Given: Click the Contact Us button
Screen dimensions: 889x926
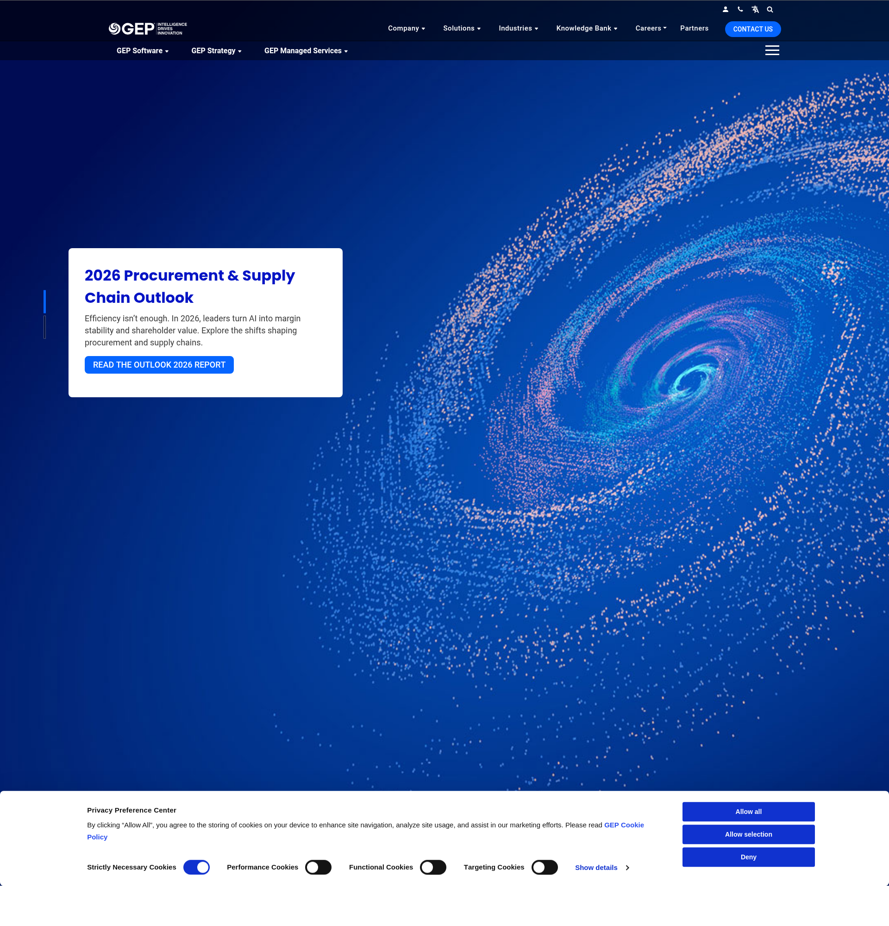Looking at the screenshot, I should pos(752,29).
